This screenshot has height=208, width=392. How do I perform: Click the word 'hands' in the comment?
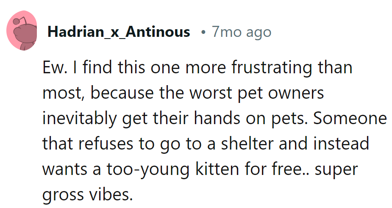pos(221,119)
